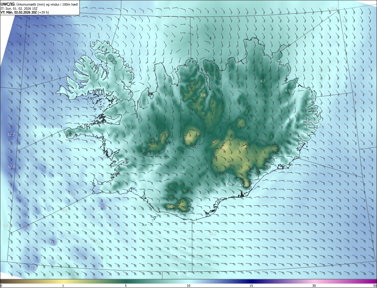The height and width of the screenshot is (288, 377).
Task: Click the 4.7 value in northeast Iceland
Action: click(x=263, y=81)
